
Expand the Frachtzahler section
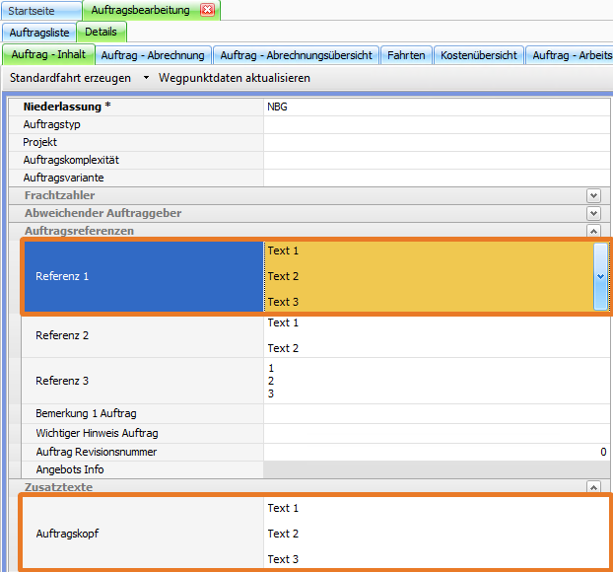coord(593,196)
